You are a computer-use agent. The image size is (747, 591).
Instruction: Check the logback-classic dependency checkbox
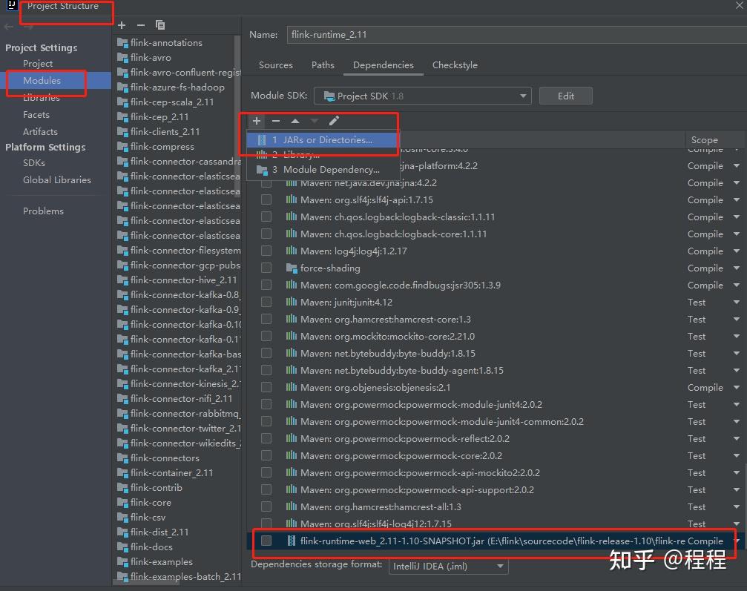pos(266,217)
